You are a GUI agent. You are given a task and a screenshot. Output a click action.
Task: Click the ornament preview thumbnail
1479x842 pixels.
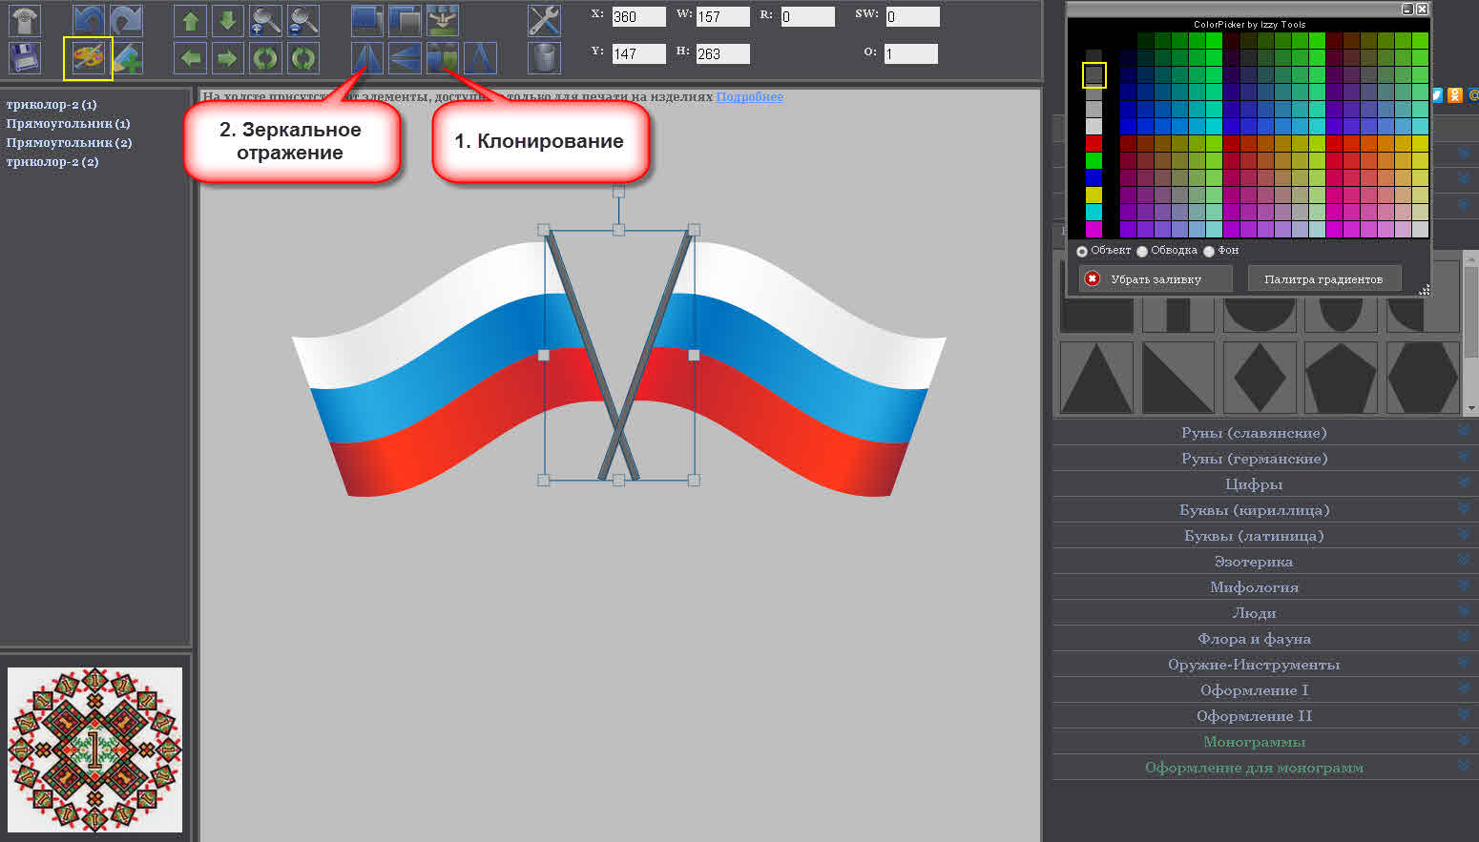94,750
